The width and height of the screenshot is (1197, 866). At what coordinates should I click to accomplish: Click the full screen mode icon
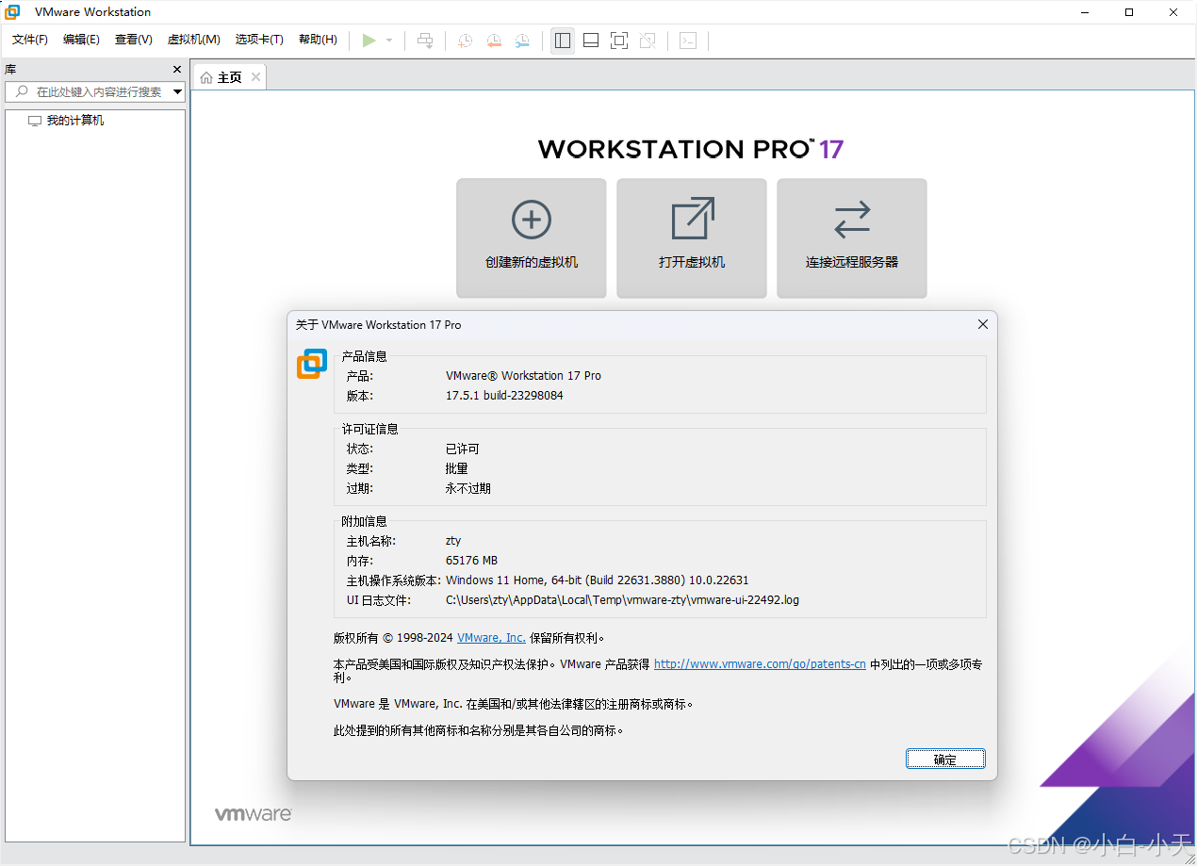619,41
